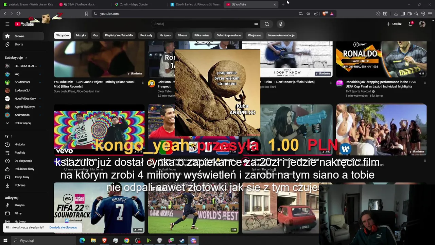This screenshot has width=435, height=245.
Task: Select the Gry filter chip
Action: click(95, 35)
